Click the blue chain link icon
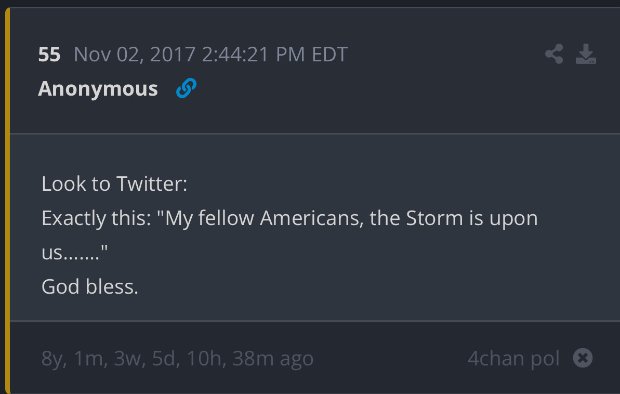The image size is (620, 394). (186, 88)
